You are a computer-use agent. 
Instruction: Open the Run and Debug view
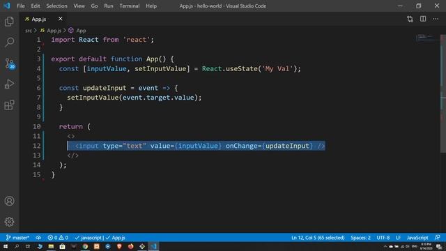(x=9, y=84)
